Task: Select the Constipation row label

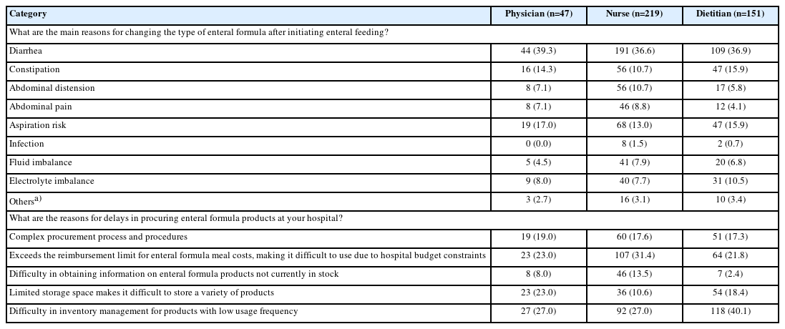Action: coord(34,70)
